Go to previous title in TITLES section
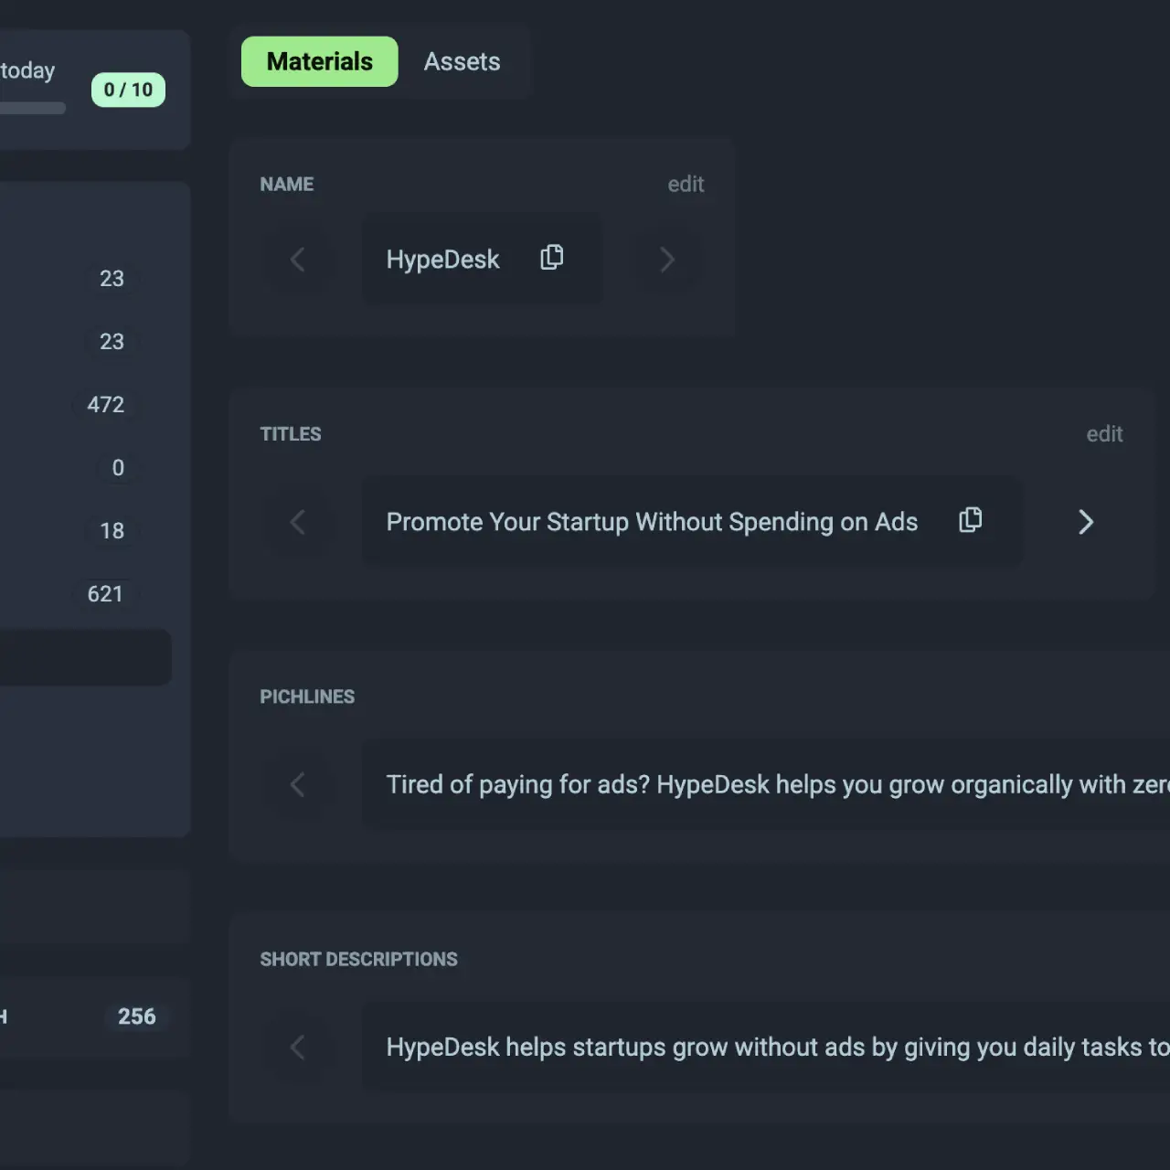The height and width of the screenshot is (1170, 1170). pos(297,522)
